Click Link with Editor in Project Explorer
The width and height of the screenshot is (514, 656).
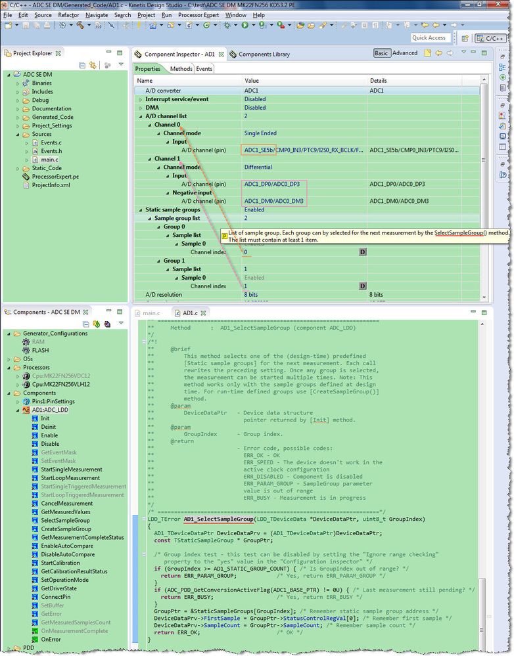click(x=93, y=65)
